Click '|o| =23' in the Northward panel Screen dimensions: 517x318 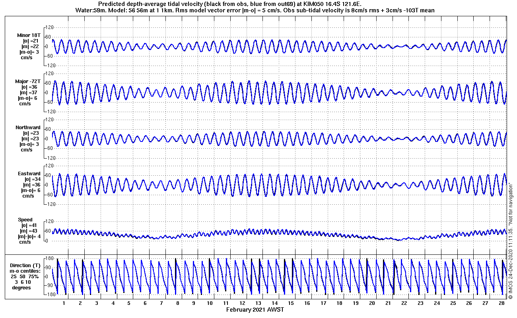pos(30,133)
